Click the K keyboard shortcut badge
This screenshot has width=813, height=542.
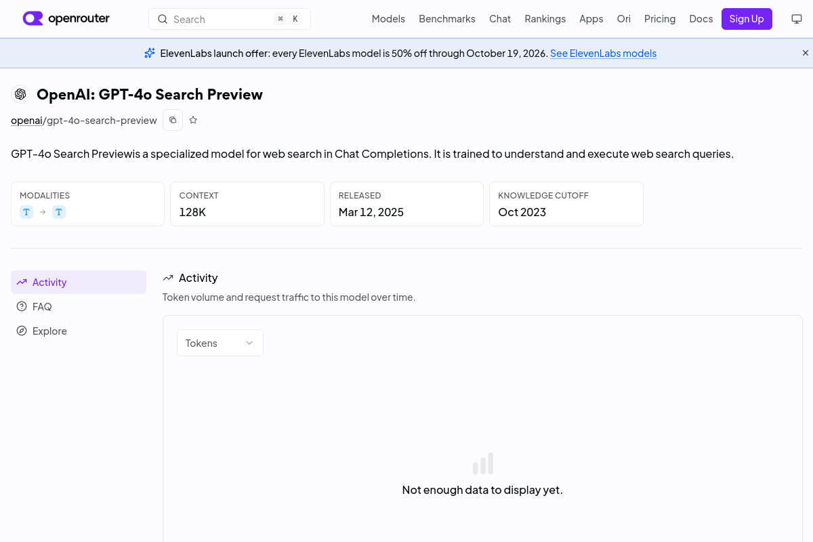tap(295, 19)
